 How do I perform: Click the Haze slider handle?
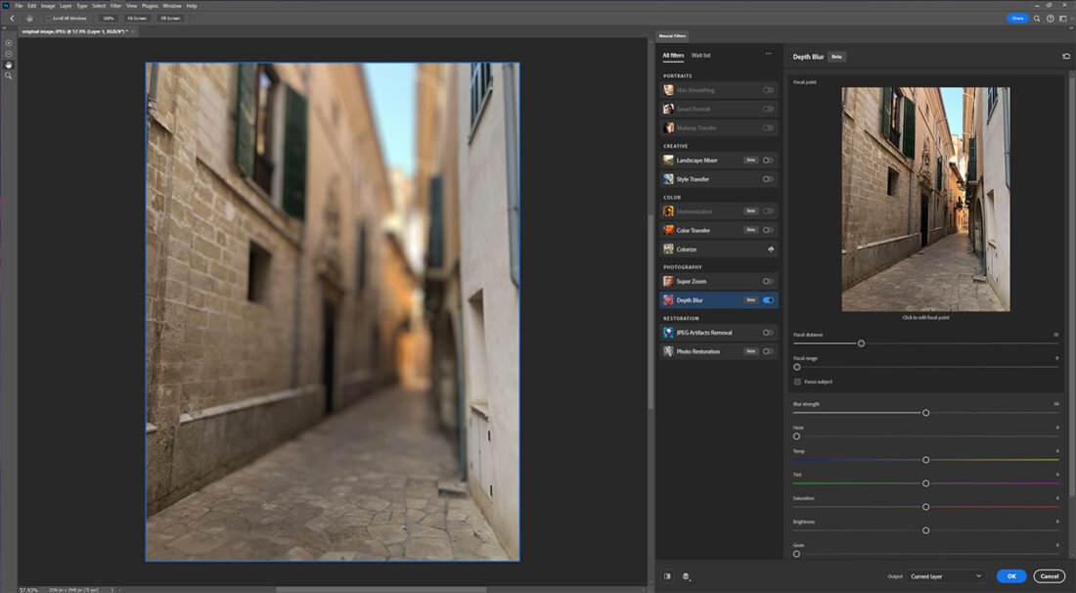[796, 436]
